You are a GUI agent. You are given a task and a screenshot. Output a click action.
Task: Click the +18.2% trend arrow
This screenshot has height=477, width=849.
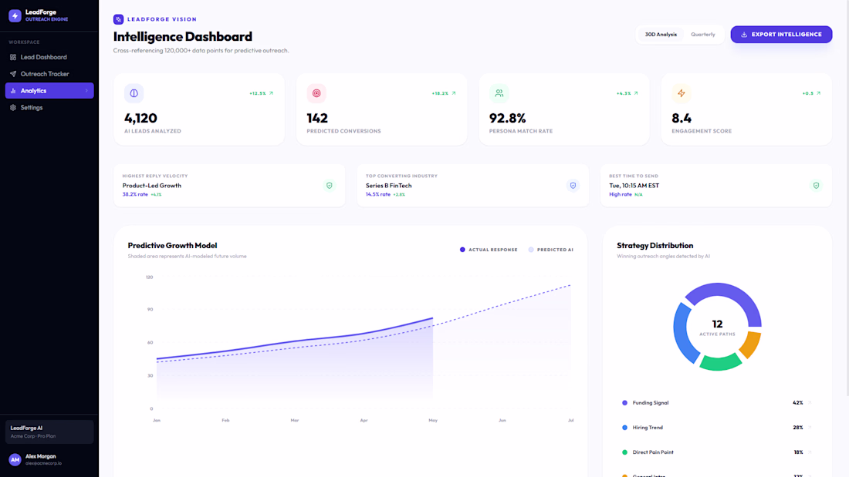454,93
